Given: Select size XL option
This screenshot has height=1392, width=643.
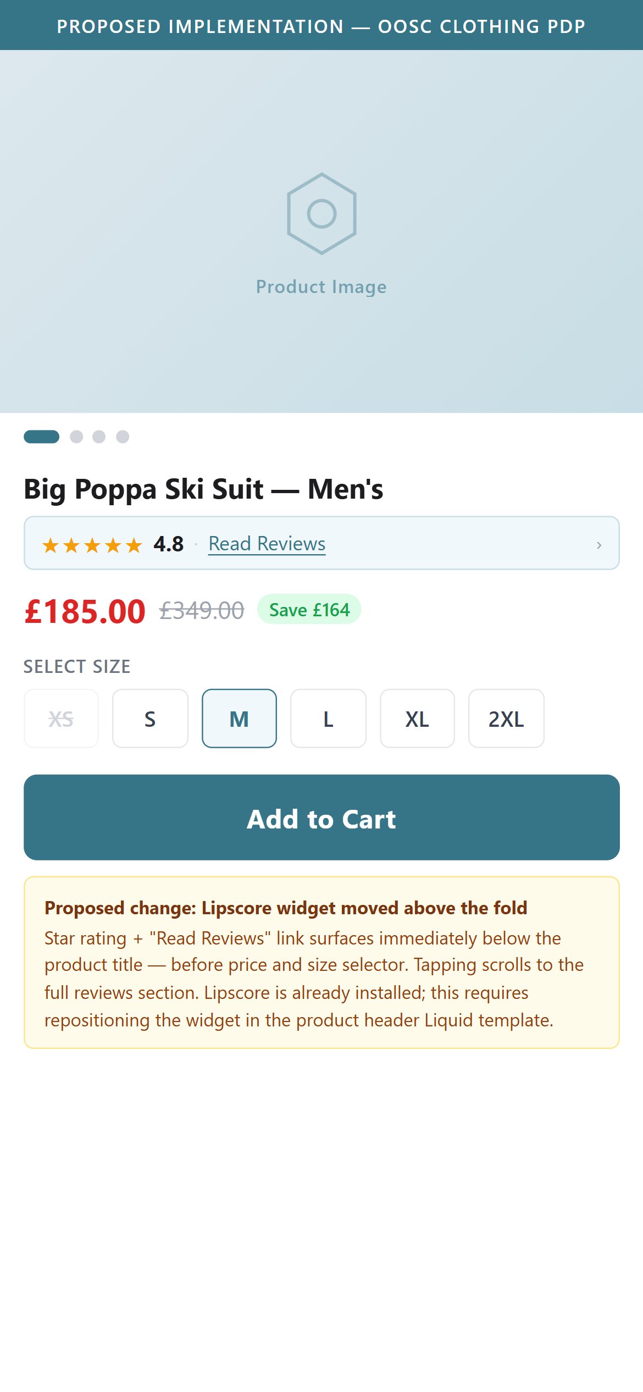Looking at the screenshot, I should coord(417,719).
